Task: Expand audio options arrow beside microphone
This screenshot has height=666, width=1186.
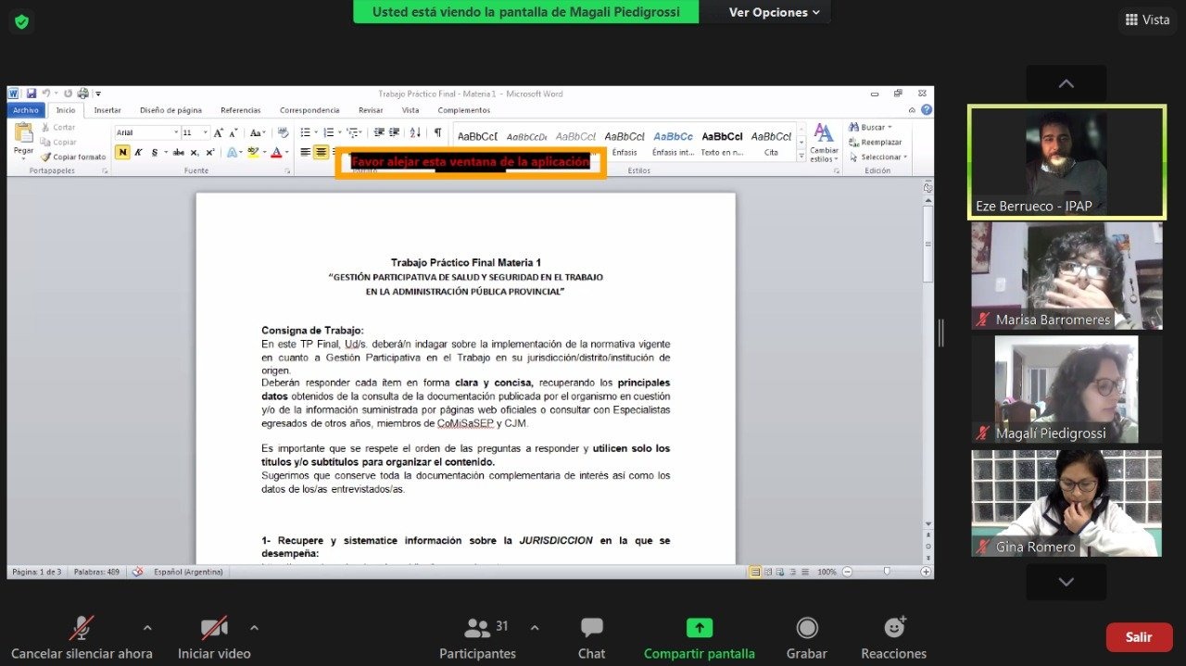Action: coord(146,628)
